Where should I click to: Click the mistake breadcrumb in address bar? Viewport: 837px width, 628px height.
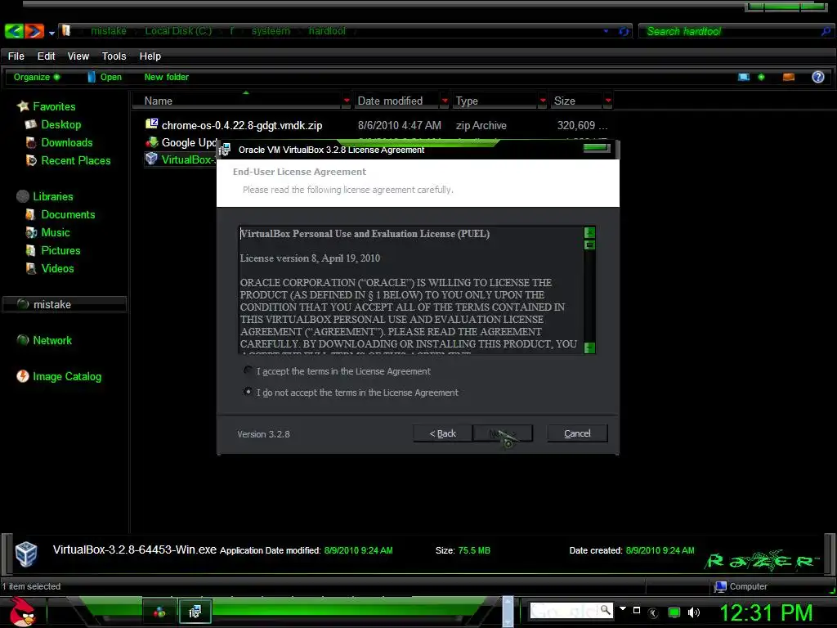coord(109,31)
